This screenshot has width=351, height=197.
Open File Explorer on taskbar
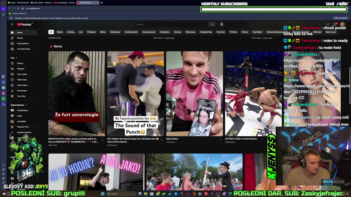(x=145, y=194)
